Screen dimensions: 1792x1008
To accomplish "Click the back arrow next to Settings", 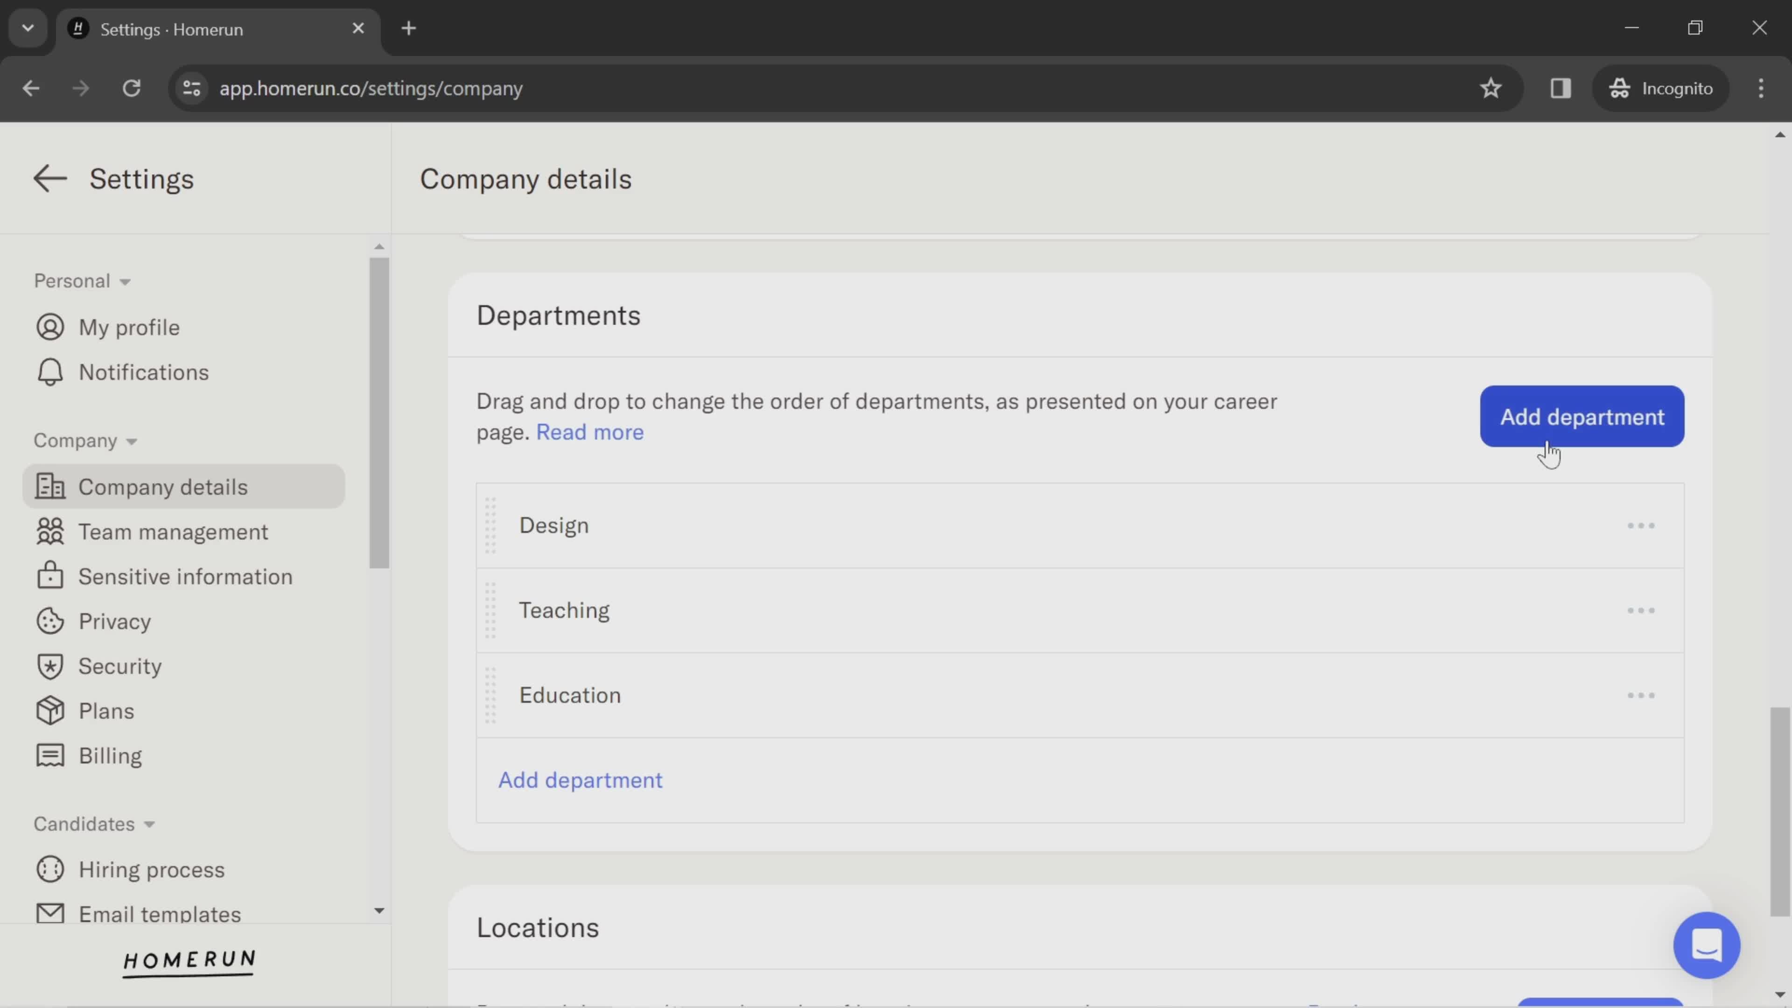I will point(50,179).
